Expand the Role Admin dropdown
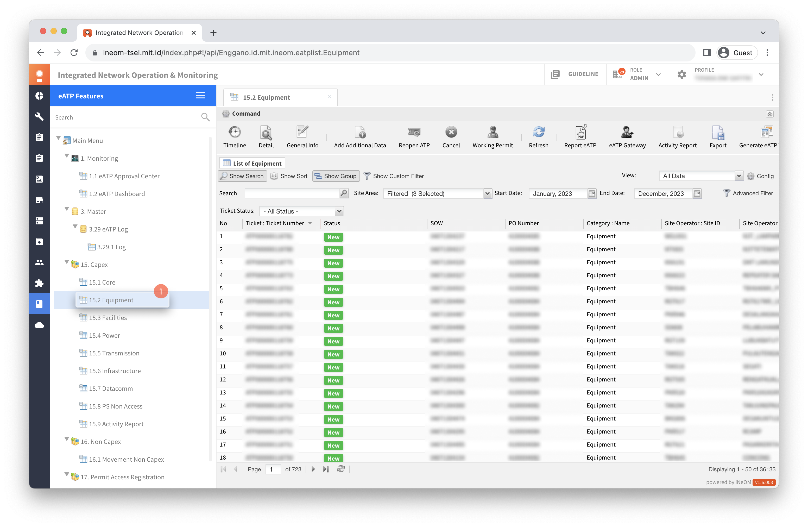Screen dimensions: 808x527 [658, 74]
